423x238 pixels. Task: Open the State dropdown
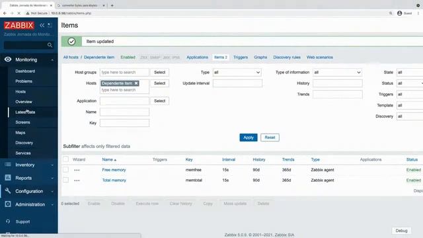point(410,72)
